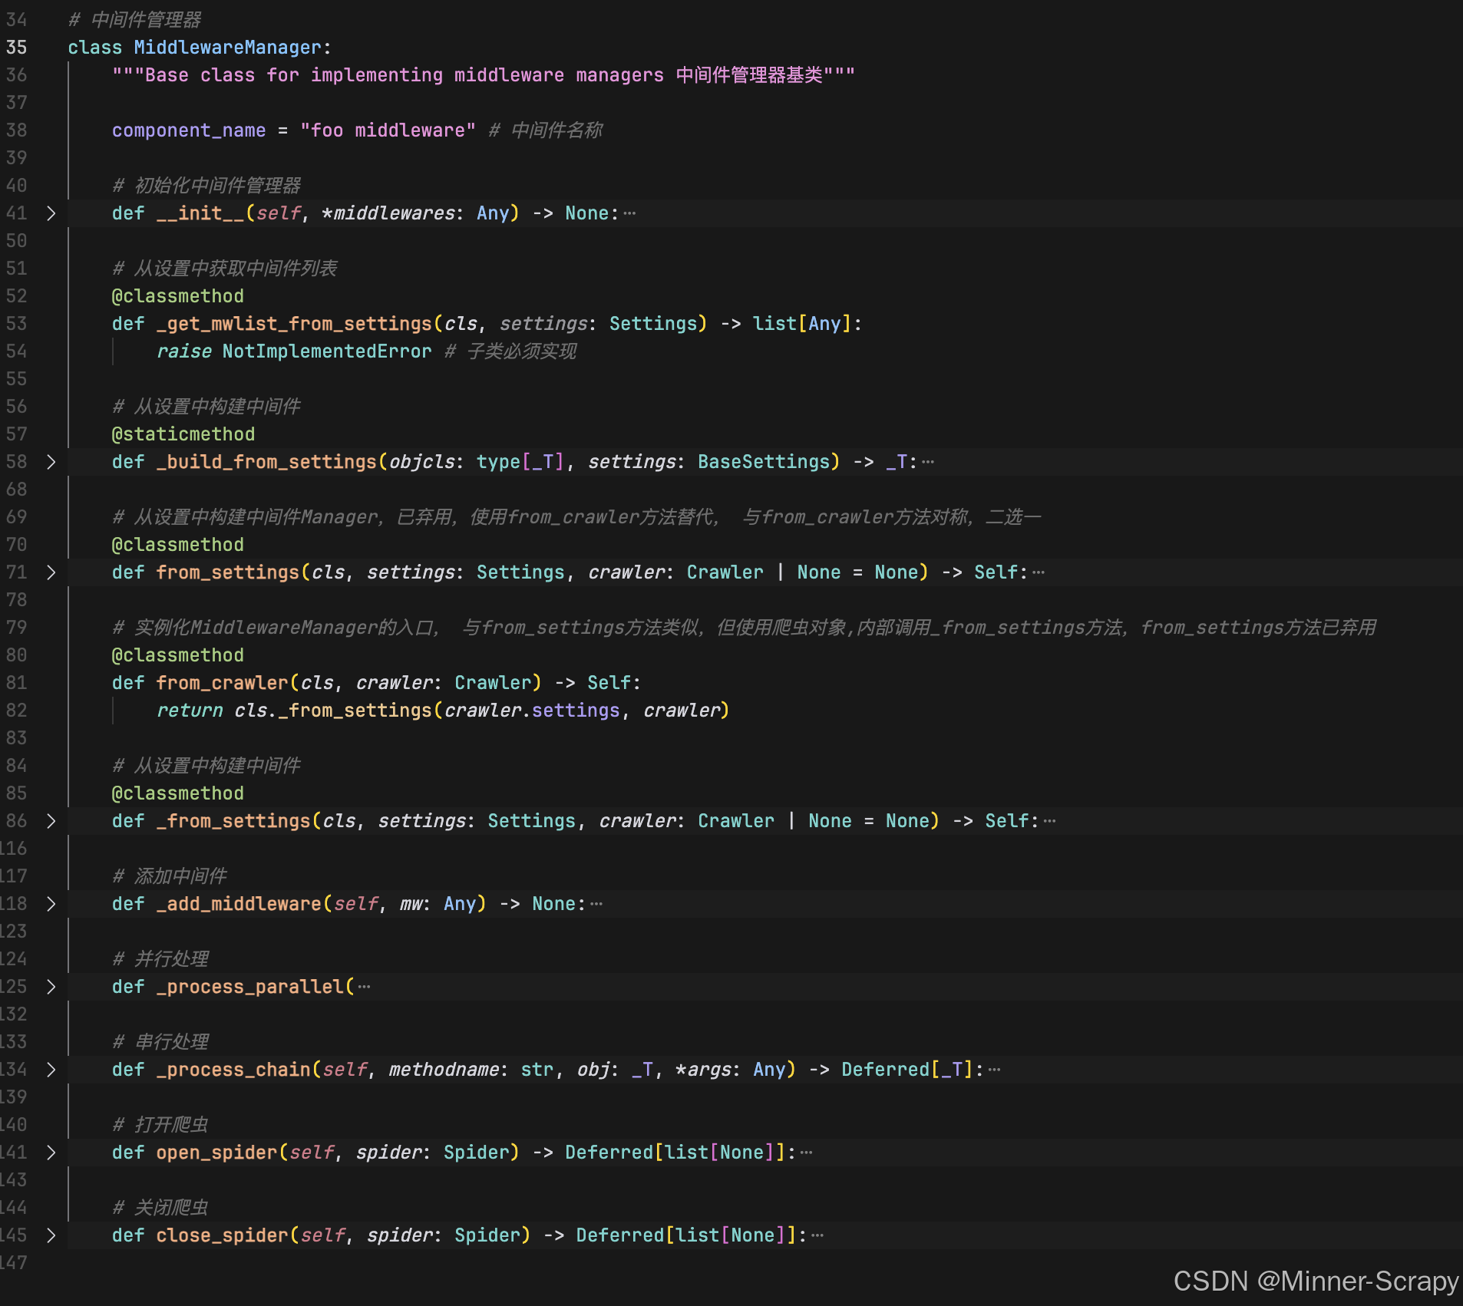Expand the _from_settings classmethod fold
This screenshot has width=1463, height=1306.
[52, 820]
